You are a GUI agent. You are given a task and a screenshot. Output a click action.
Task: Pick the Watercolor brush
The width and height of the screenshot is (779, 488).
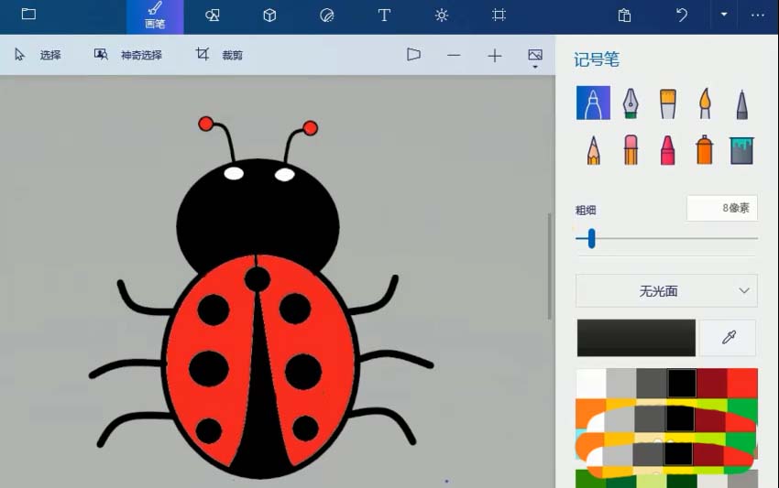[x=704, y=103]
